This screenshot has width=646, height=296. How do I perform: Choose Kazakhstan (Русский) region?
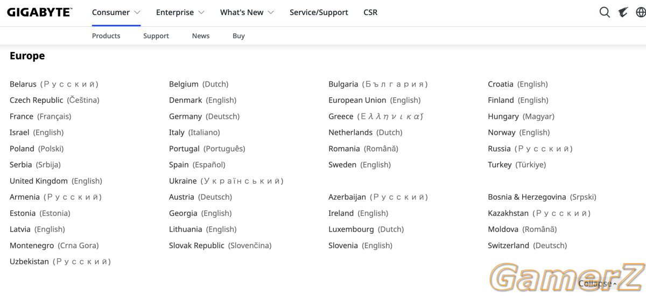(x=539, y=213)
